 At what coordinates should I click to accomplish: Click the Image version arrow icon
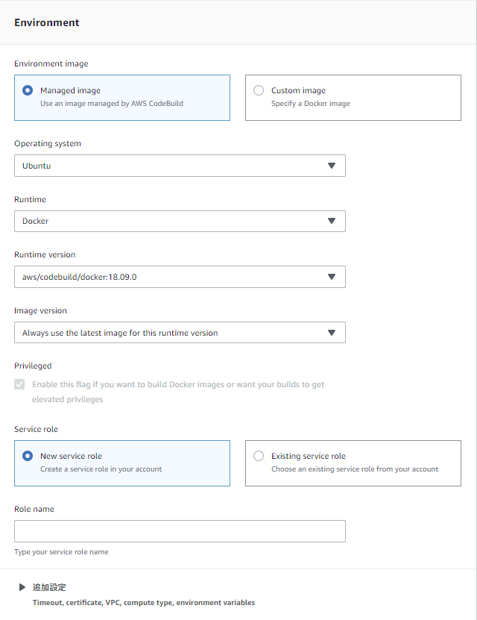coord(332,333)
